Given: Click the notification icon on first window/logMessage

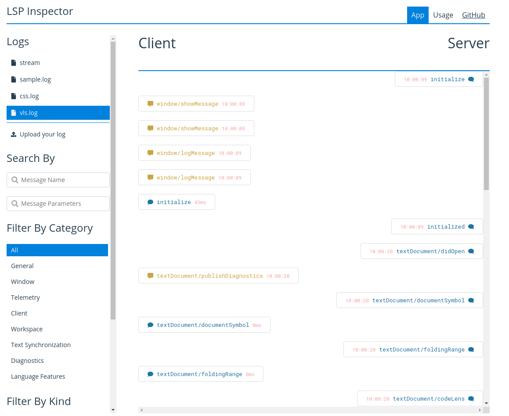Looking at the screenshot, I should [x=150, y=153].
